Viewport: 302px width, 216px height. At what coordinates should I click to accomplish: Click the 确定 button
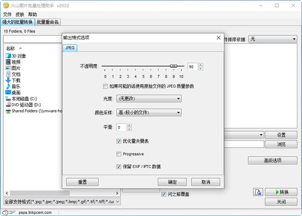coord(172,182)
